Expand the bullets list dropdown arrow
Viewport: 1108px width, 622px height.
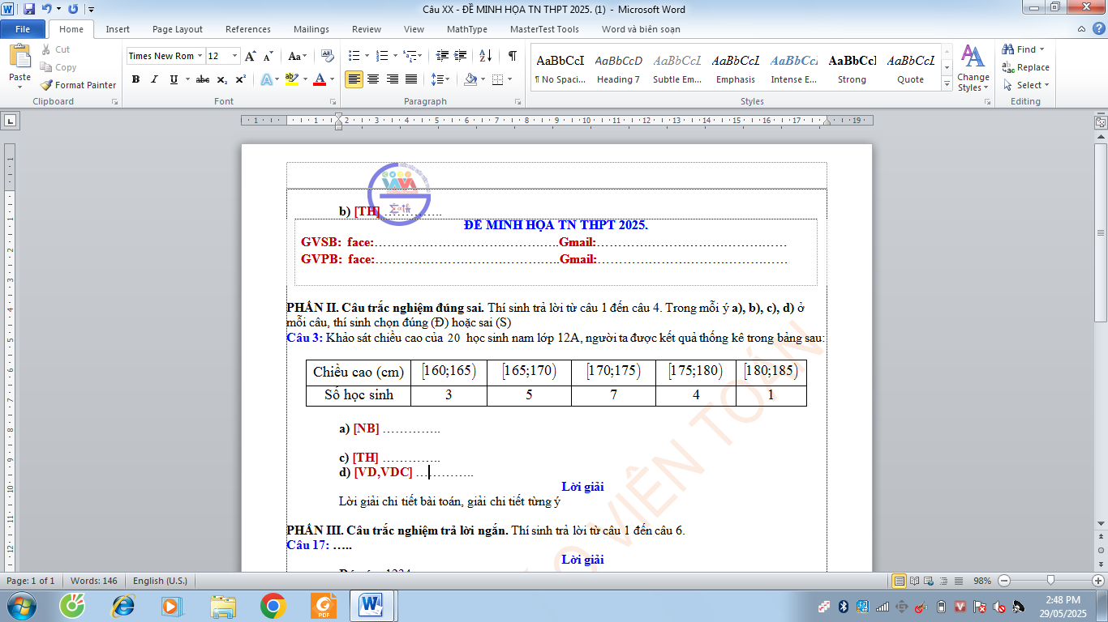367,56
